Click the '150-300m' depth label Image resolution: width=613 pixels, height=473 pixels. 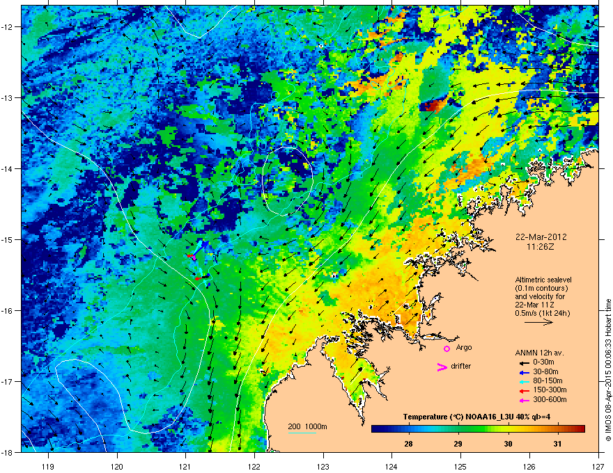[x=550, y=390]
